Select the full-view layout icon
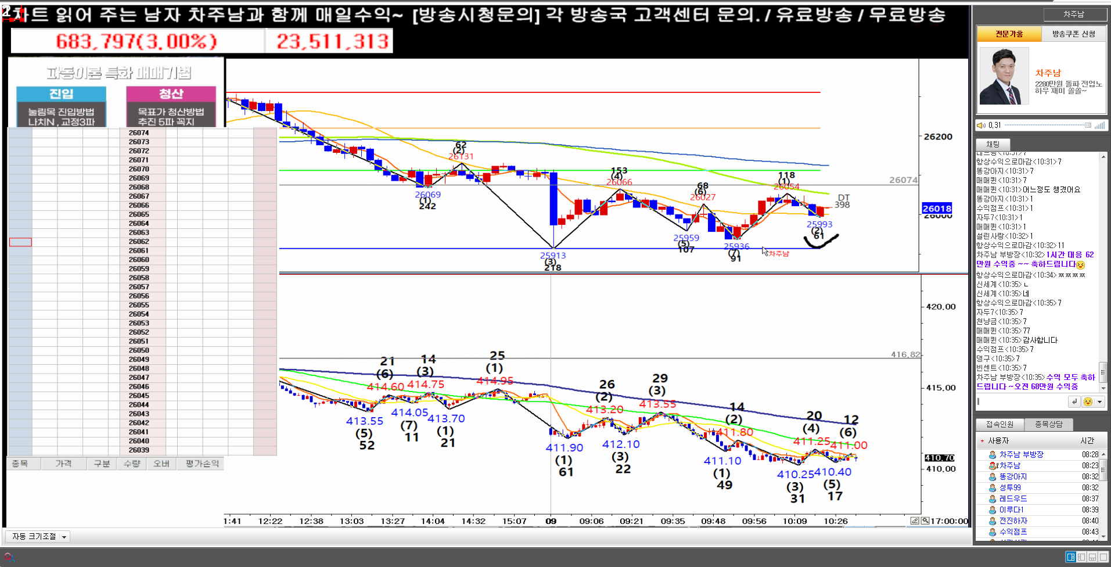 coord(1103,557)
